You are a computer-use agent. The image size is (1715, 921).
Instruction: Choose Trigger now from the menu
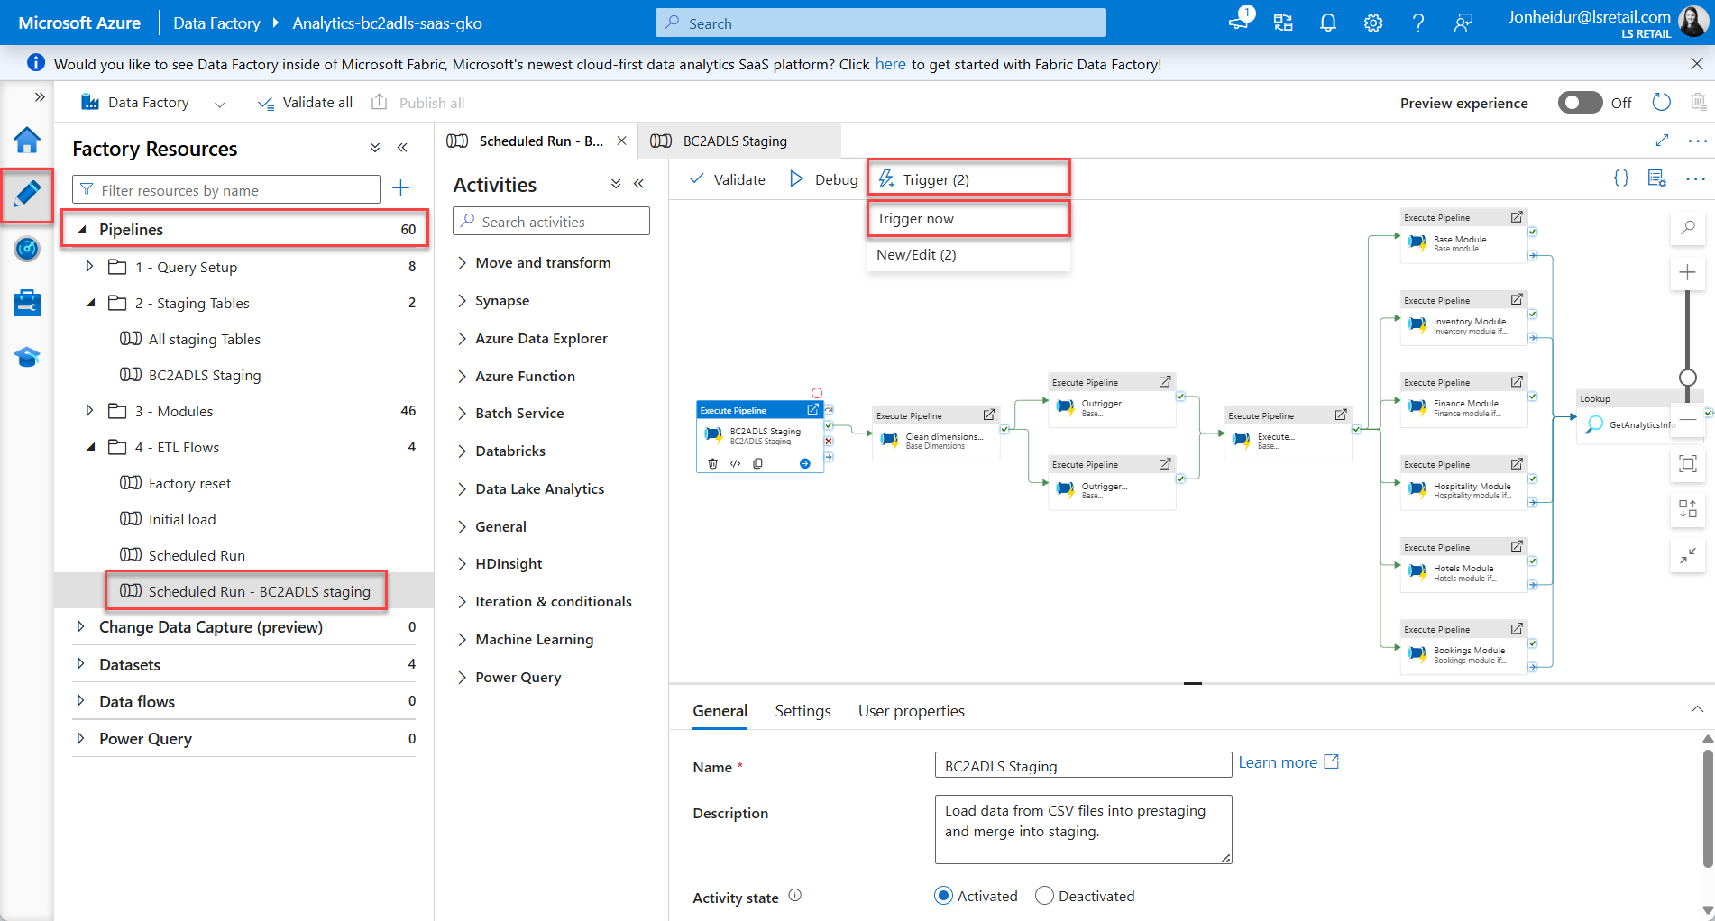coord(915,219)
